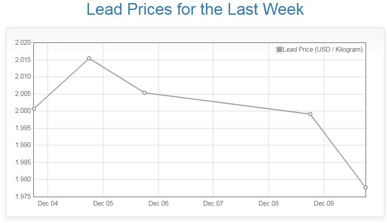
Task: Click the Lead Price (USD / Kilogram) legend label
Action: click(x=322, y=49)
